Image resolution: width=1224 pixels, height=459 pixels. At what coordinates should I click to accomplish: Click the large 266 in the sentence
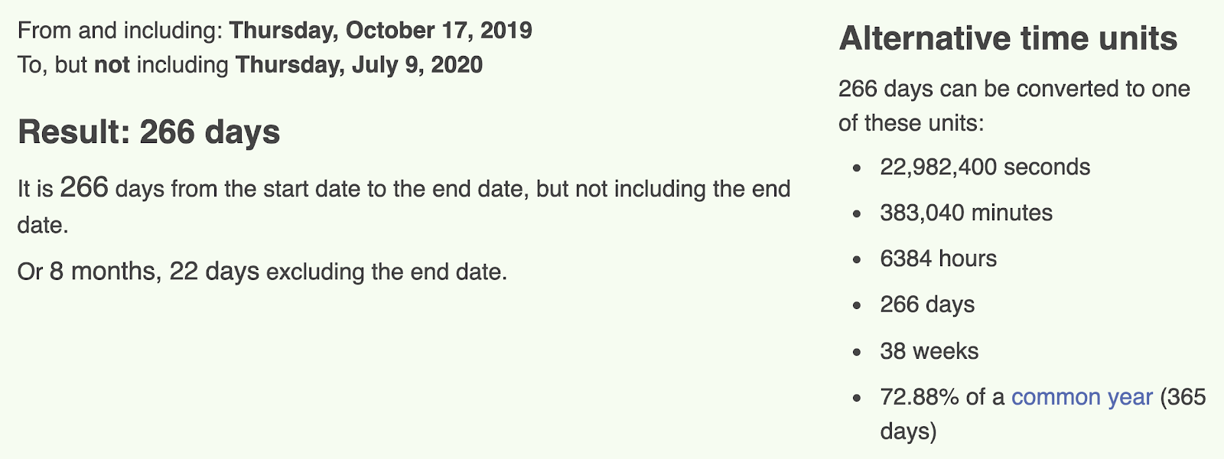(84, 187)
